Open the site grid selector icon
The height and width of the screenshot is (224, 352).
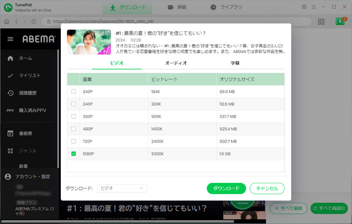click(x=321, y=22)
